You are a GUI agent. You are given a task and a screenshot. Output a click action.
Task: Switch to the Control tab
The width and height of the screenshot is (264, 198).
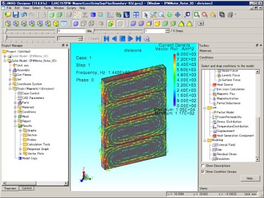[27, 188]
